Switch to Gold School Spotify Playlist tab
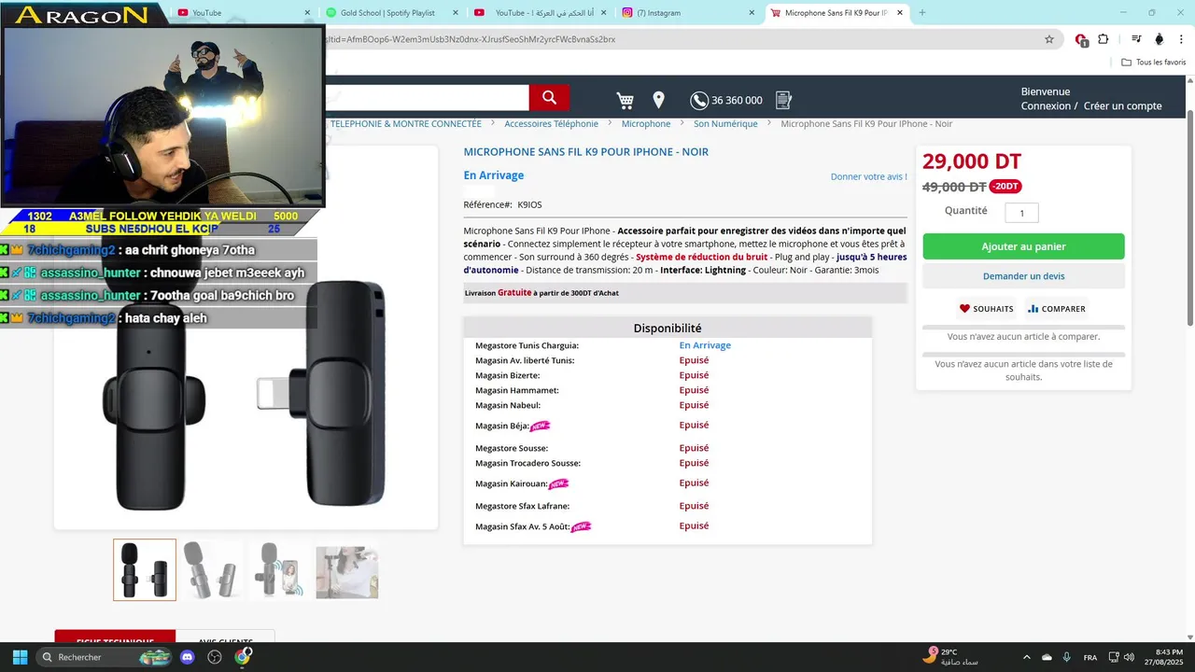The height and width of the screenshot is (672, 1195). click(x=393, y=13)
